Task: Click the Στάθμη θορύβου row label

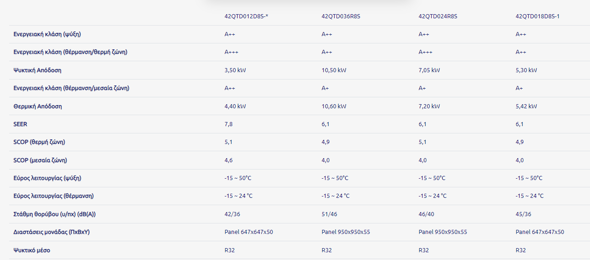Action: tap(54, 214)
